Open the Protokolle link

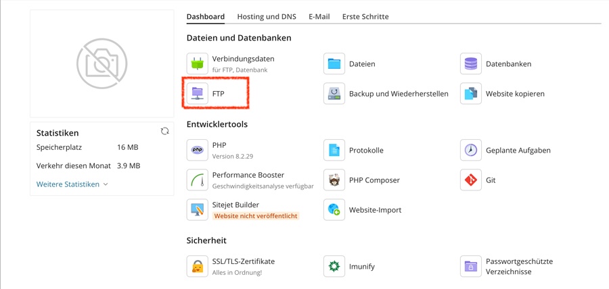click(x=366, y=150)
